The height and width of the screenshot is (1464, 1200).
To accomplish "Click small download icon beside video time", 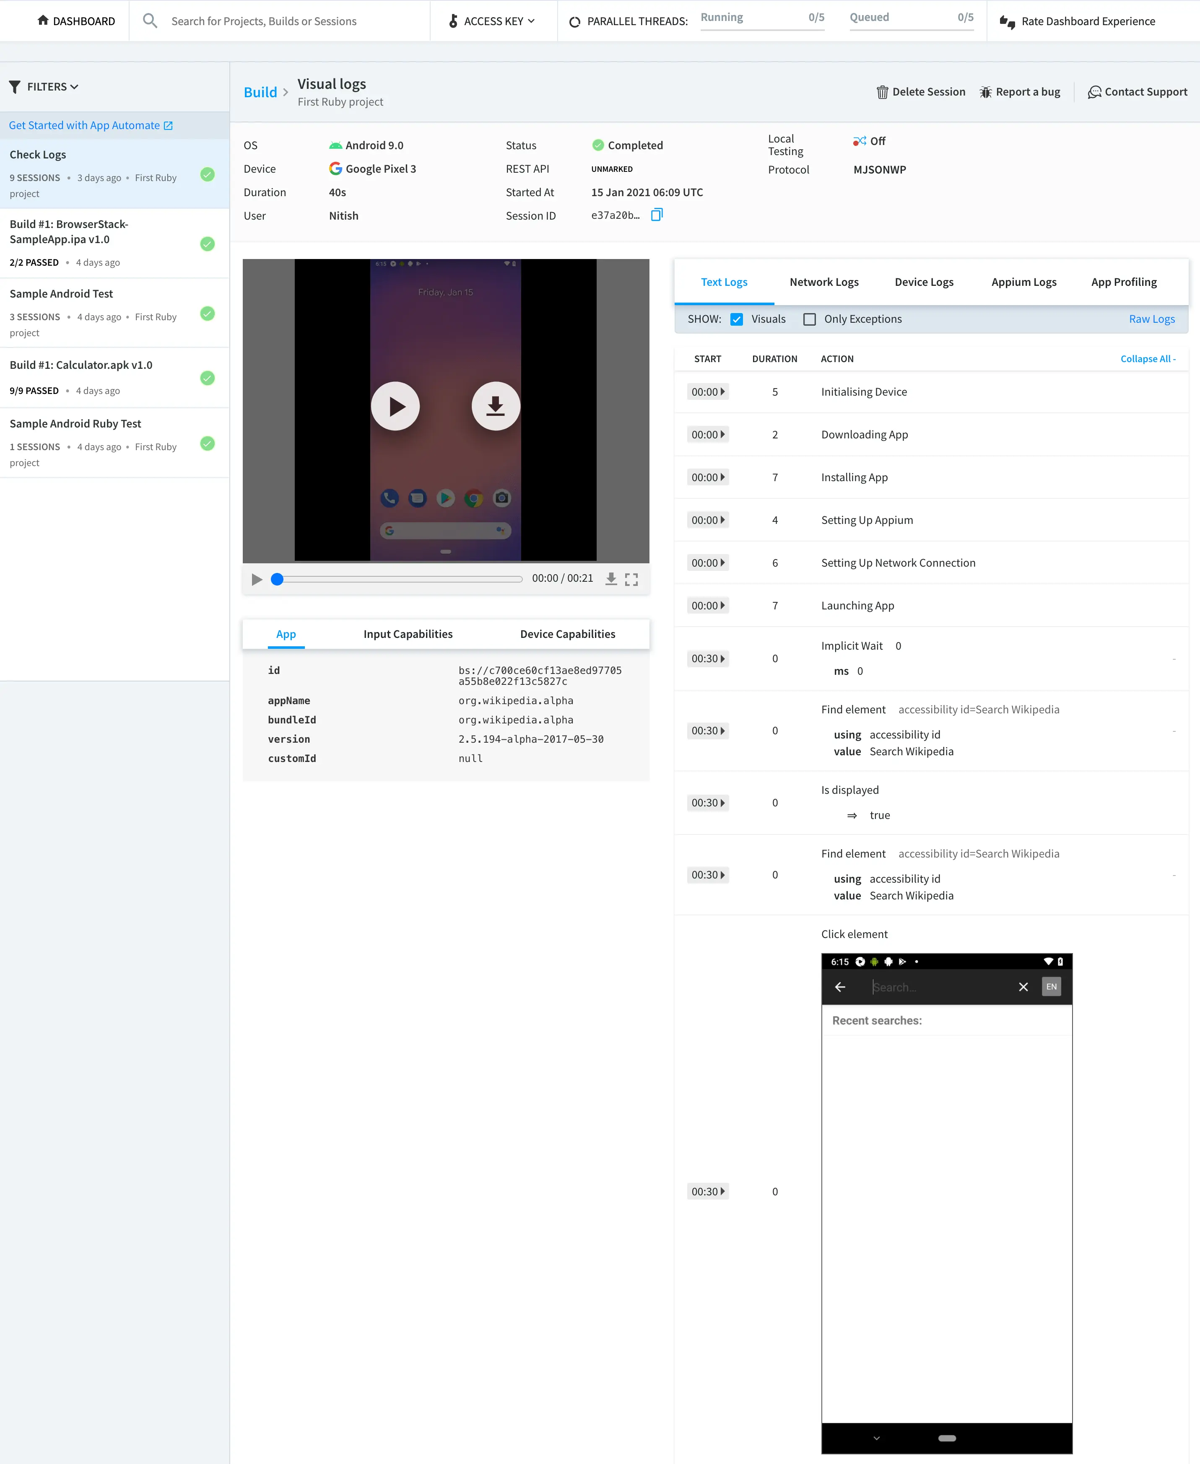I will click(x=611, y=579).
